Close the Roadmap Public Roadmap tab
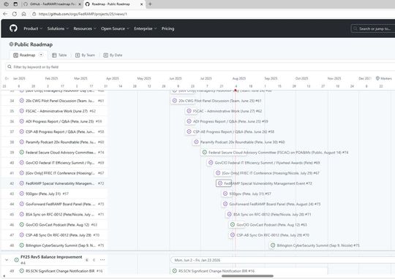Image resolution: width=395 pixels, height=279 pixels. click(x=142, y=4)
